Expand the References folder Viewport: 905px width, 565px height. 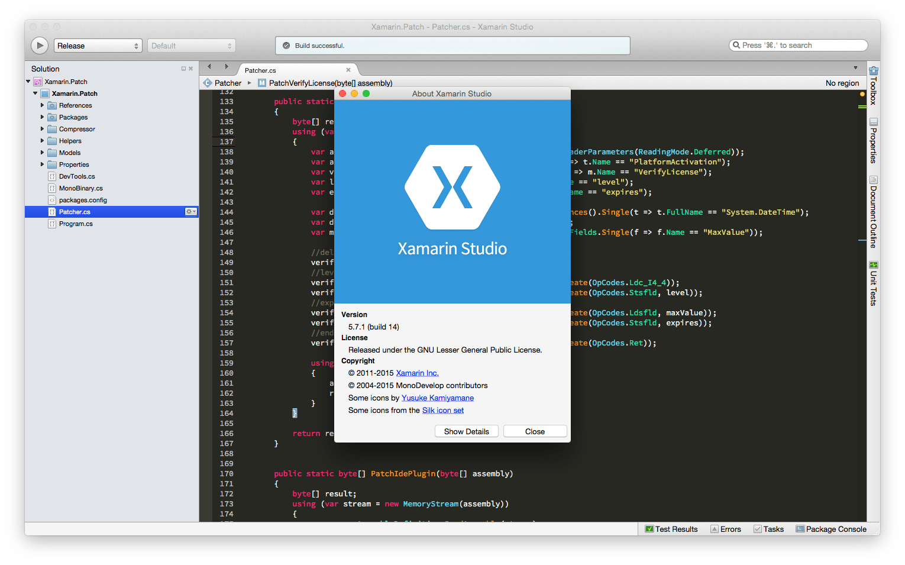pyautogui.click(x=42, y=105)
